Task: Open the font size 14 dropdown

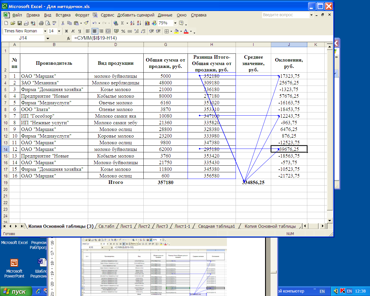Action: pos(59,31)
